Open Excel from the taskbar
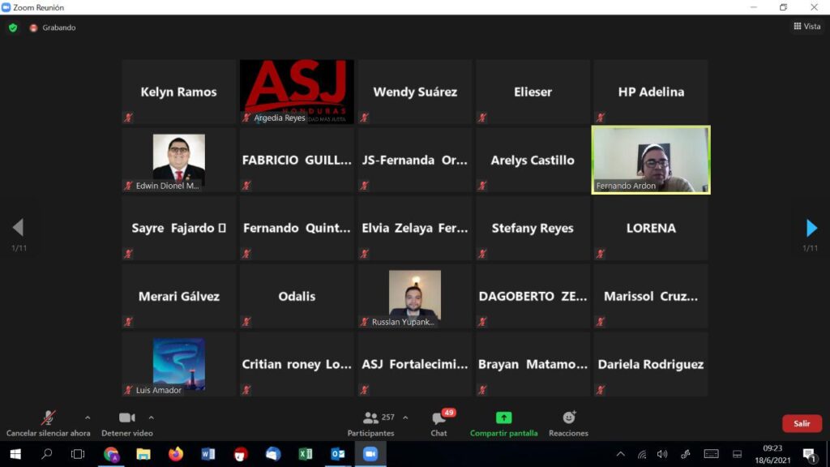 (306, 454)
